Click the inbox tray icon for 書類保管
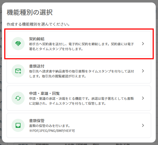This screenshot has width=158, height=145. pyautogui.click(x=18, y=125)
